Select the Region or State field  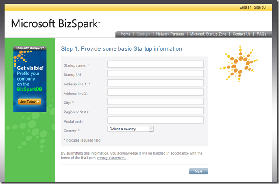[156, 111]
